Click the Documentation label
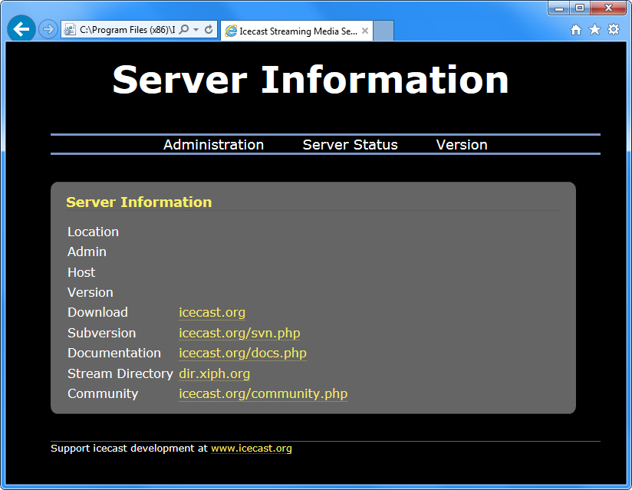632x490 pixels. pyautogui.click(x=114, y=353)
